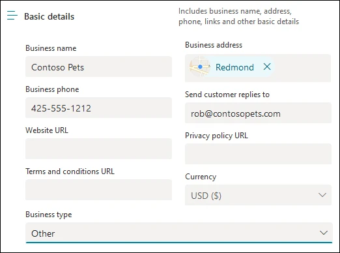Select the Basic details section heading

click(x=50, y=16)
